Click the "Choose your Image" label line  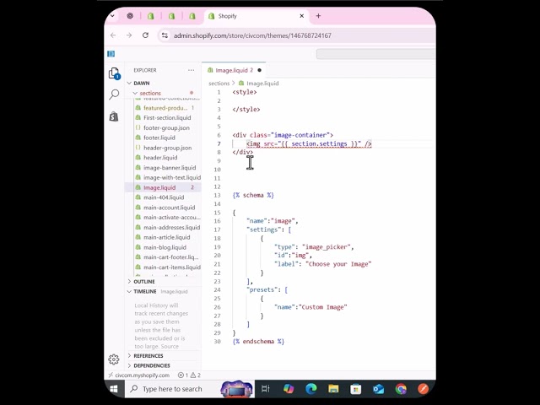(322, 264)
